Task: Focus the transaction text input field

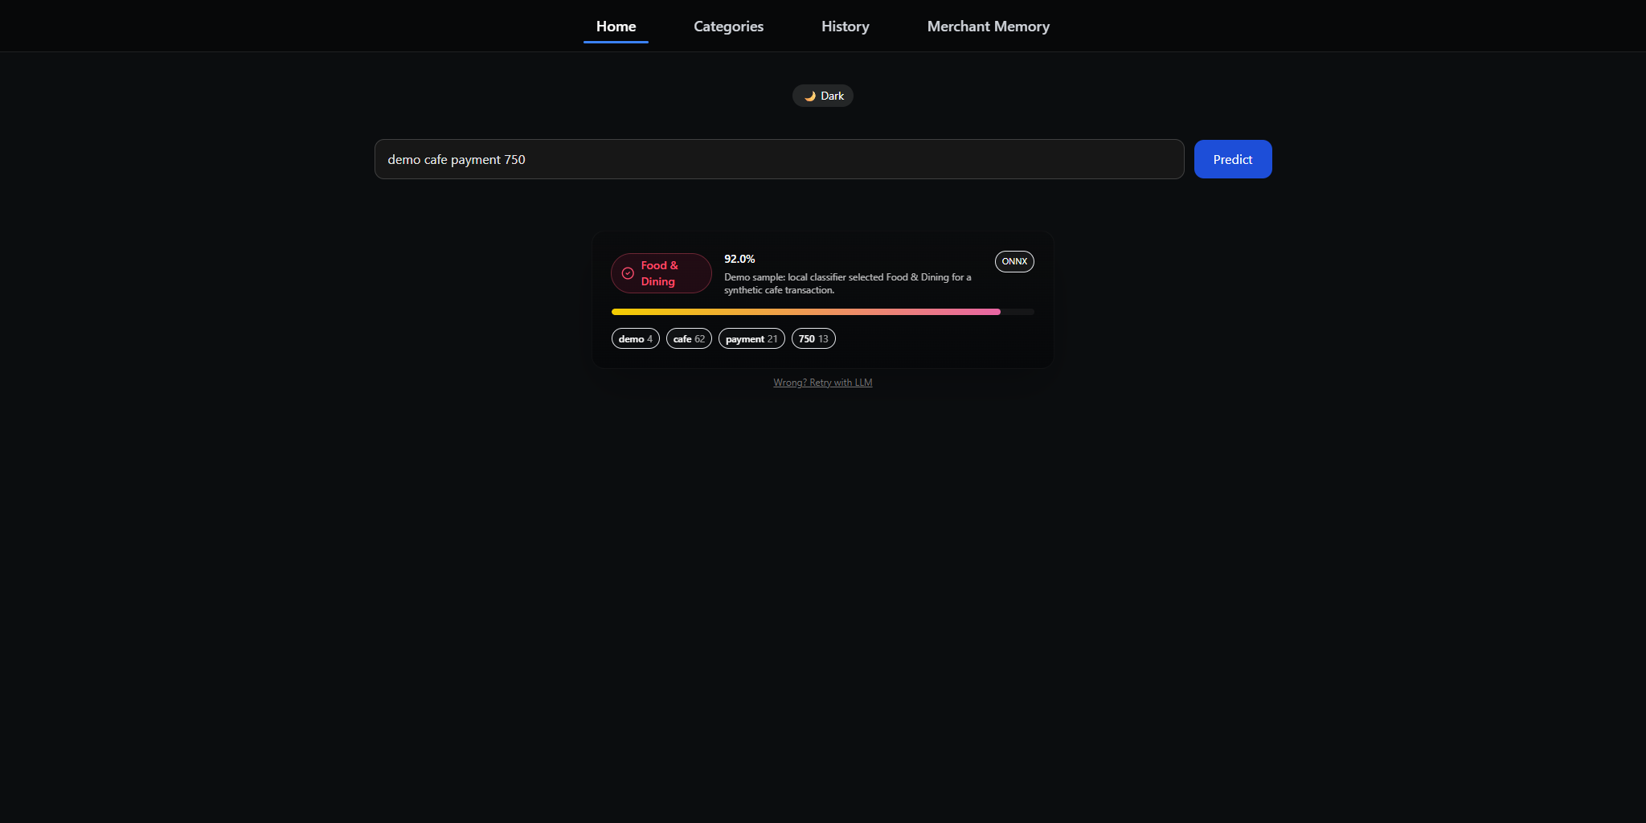Action: pos(779,159)
